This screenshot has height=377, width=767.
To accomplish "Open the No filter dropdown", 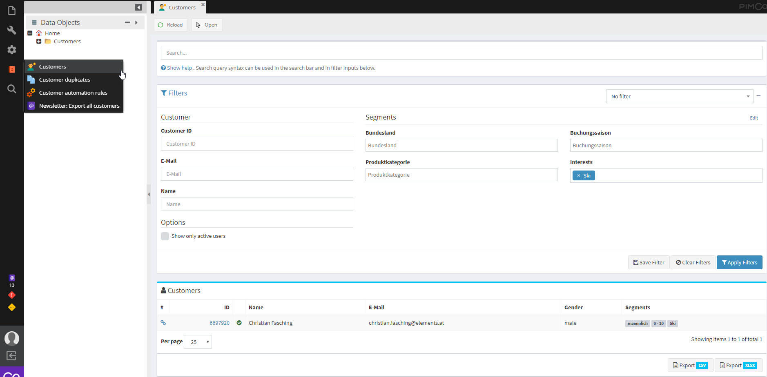I will (679, 97).
